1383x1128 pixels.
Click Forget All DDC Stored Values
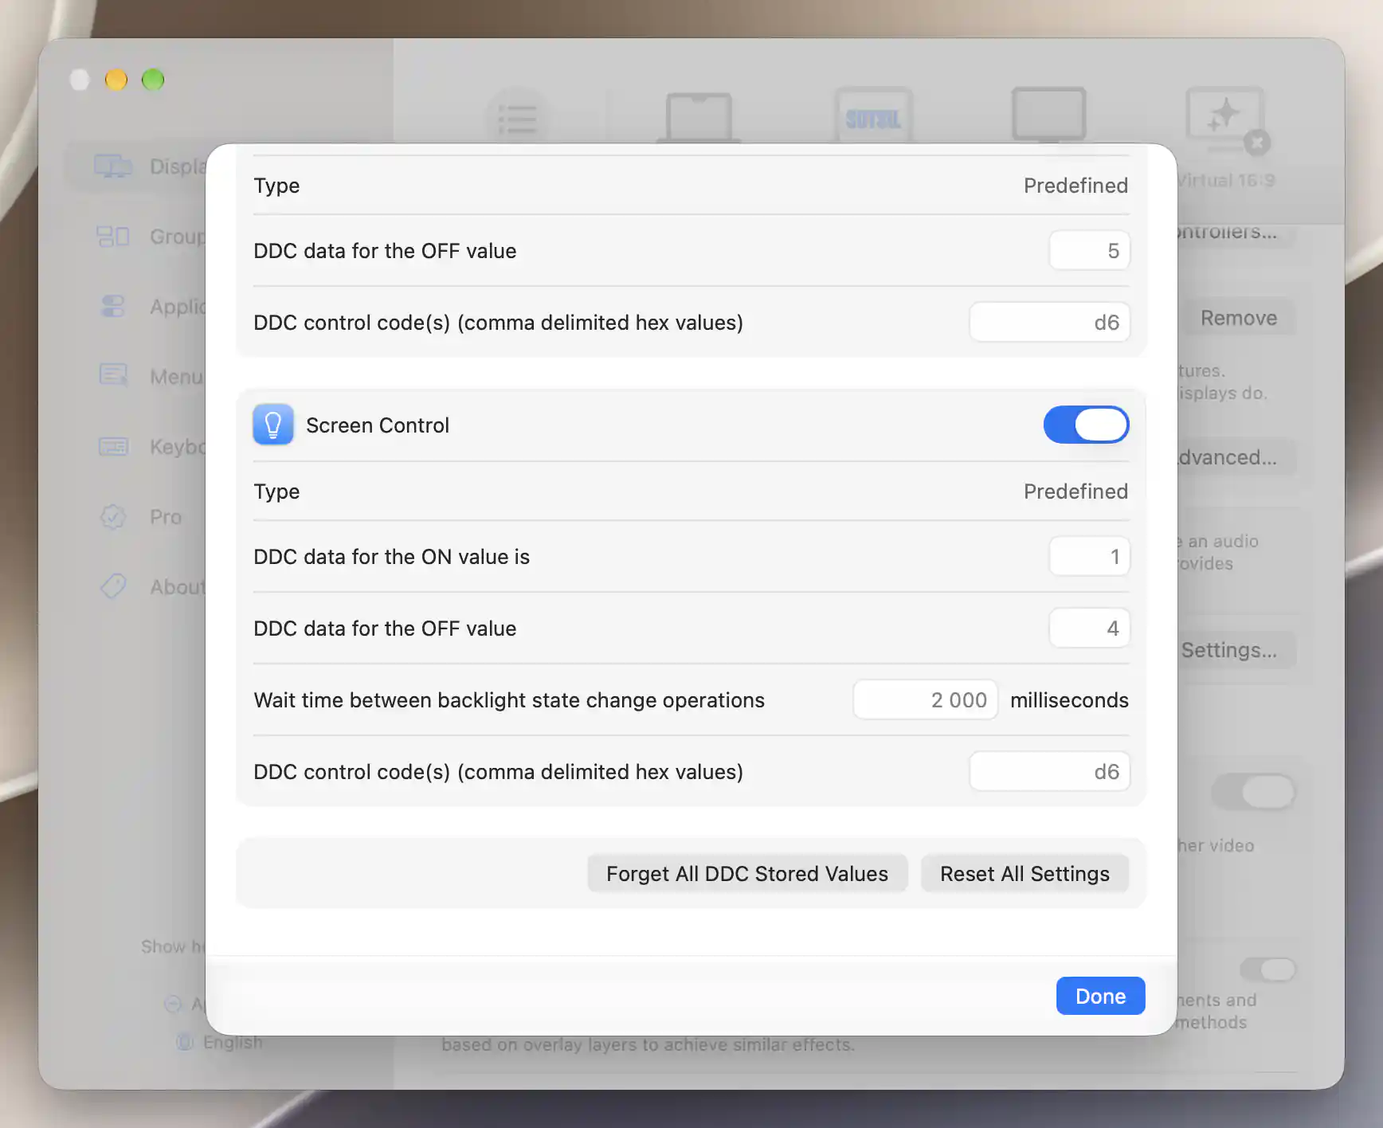pyautogui.click(x=747, y=874)
